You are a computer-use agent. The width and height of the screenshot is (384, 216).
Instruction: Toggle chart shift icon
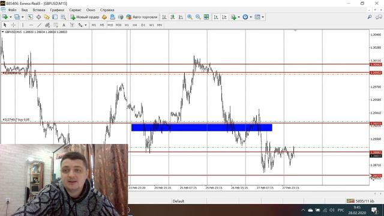point(224,17)
